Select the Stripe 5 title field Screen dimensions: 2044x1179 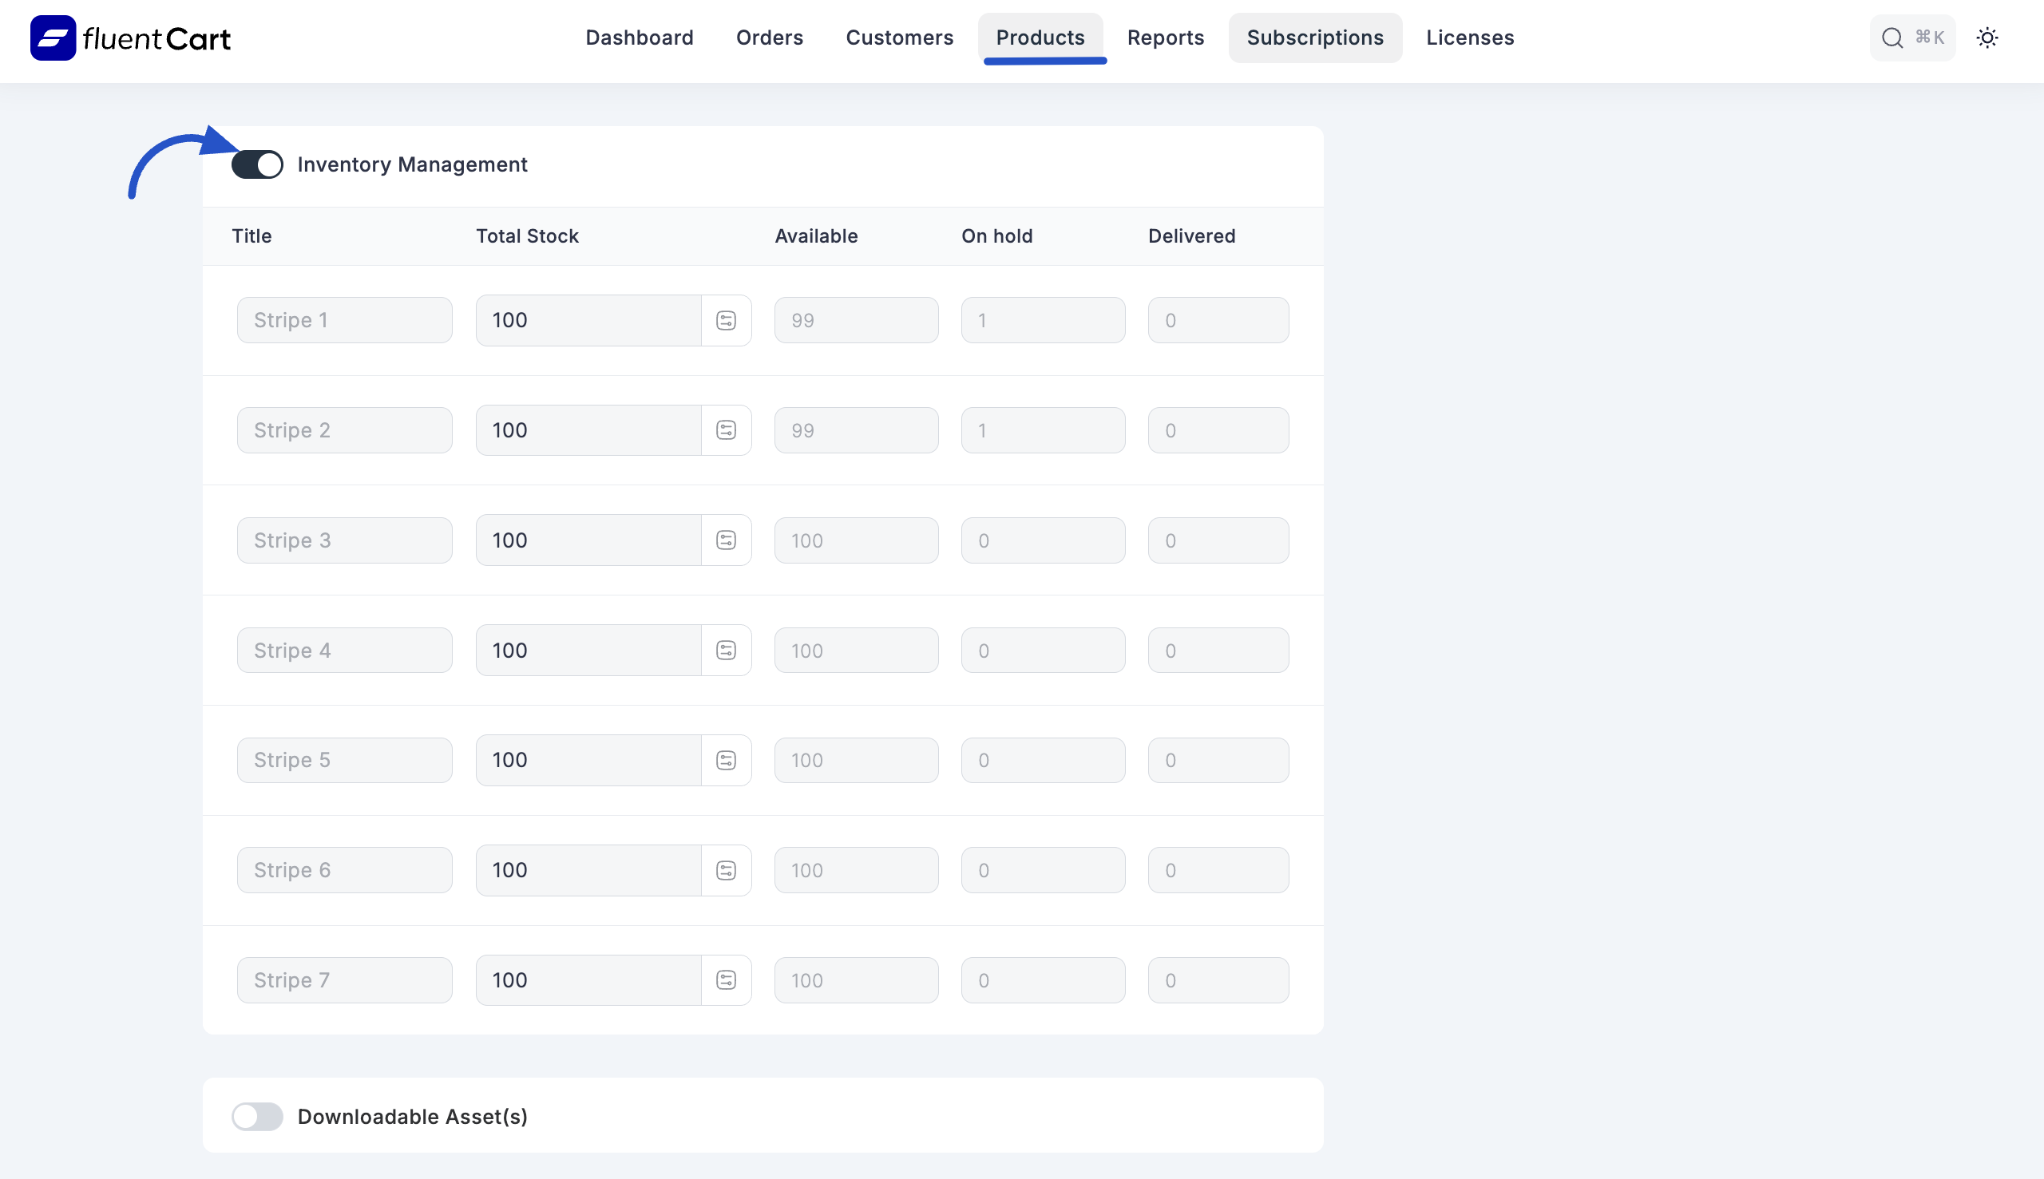pos(343,760)
